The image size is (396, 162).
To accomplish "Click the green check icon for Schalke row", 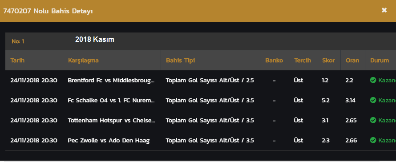I will (x=373, y=100).
